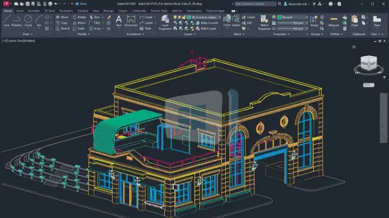Viewport: 389px width, 218px height.
Task: Toggle layer on/off lightbulb icon
Action: [175, 17]
